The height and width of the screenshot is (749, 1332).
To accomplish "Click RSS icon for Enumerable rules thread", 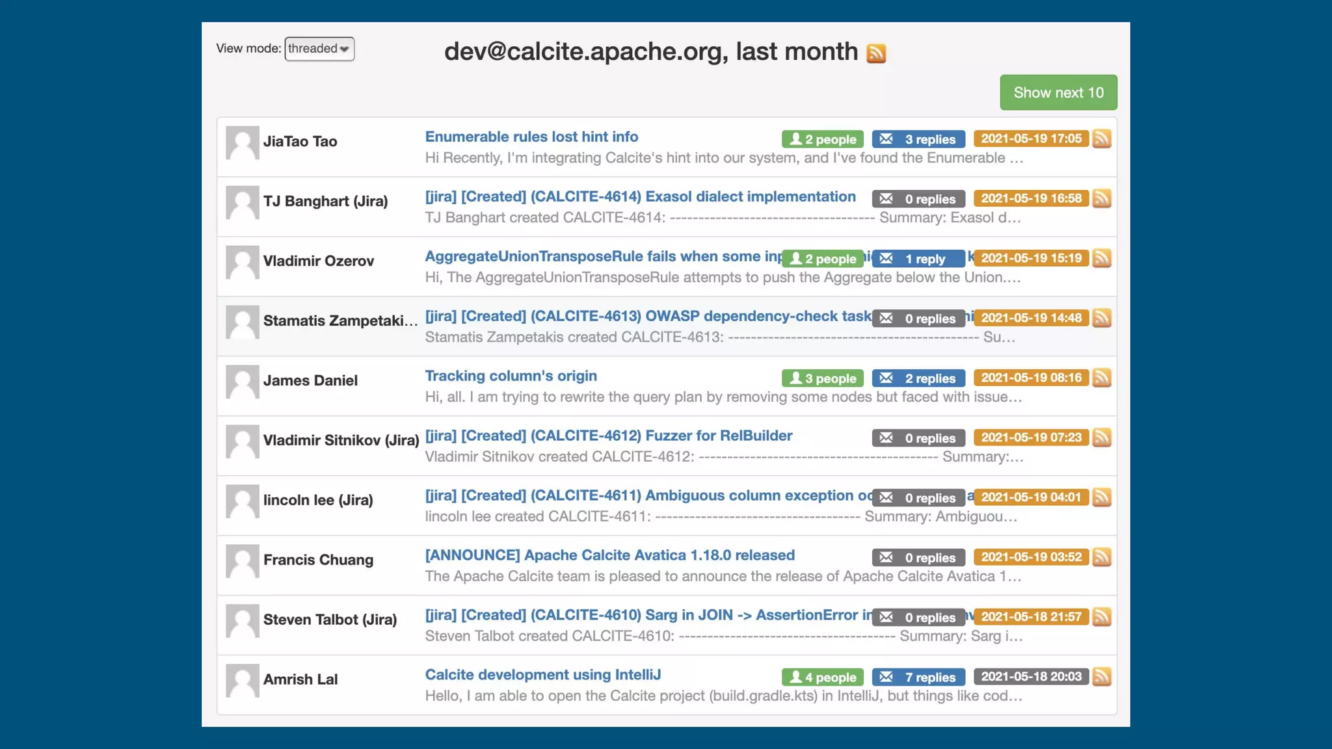I will 1101,138.
